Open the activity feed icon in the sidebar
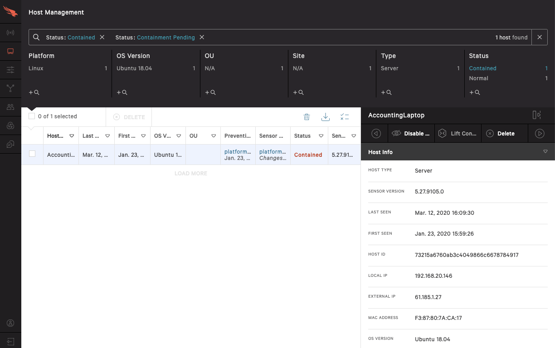Image resolution: width=555 pixels, height=348 pixels. pyautogui.click(x=10, y=33)
